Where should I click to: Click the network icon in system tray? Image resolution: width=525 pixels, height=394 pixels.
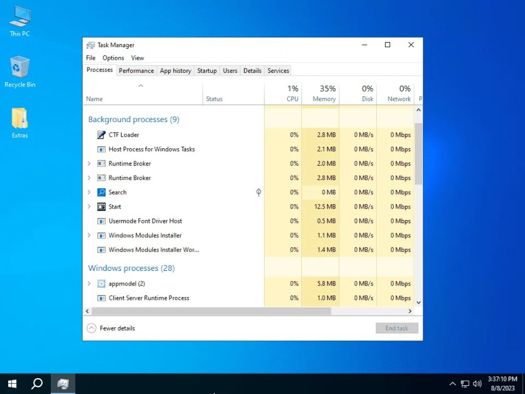point(465,384)
